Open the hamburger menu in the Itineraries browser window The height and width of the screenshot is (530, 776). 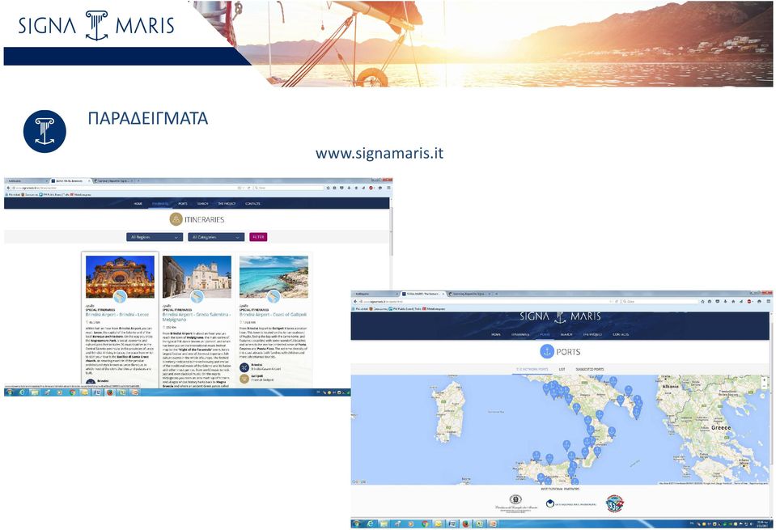[388, 188]
